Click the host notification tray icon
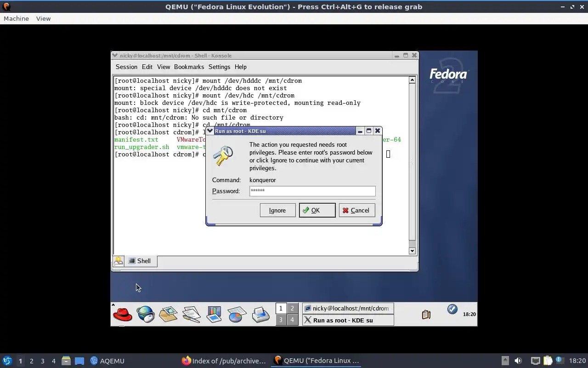588x368 pixels. [x=560, y=360]
